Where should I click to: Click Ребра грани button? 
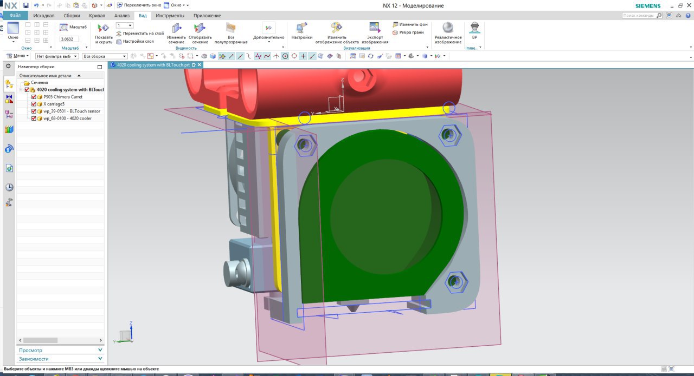[408, 32]
